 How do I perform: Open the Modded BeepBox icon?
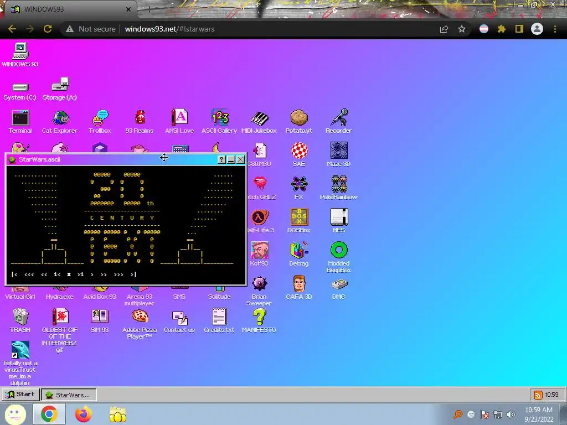(339, 250)
